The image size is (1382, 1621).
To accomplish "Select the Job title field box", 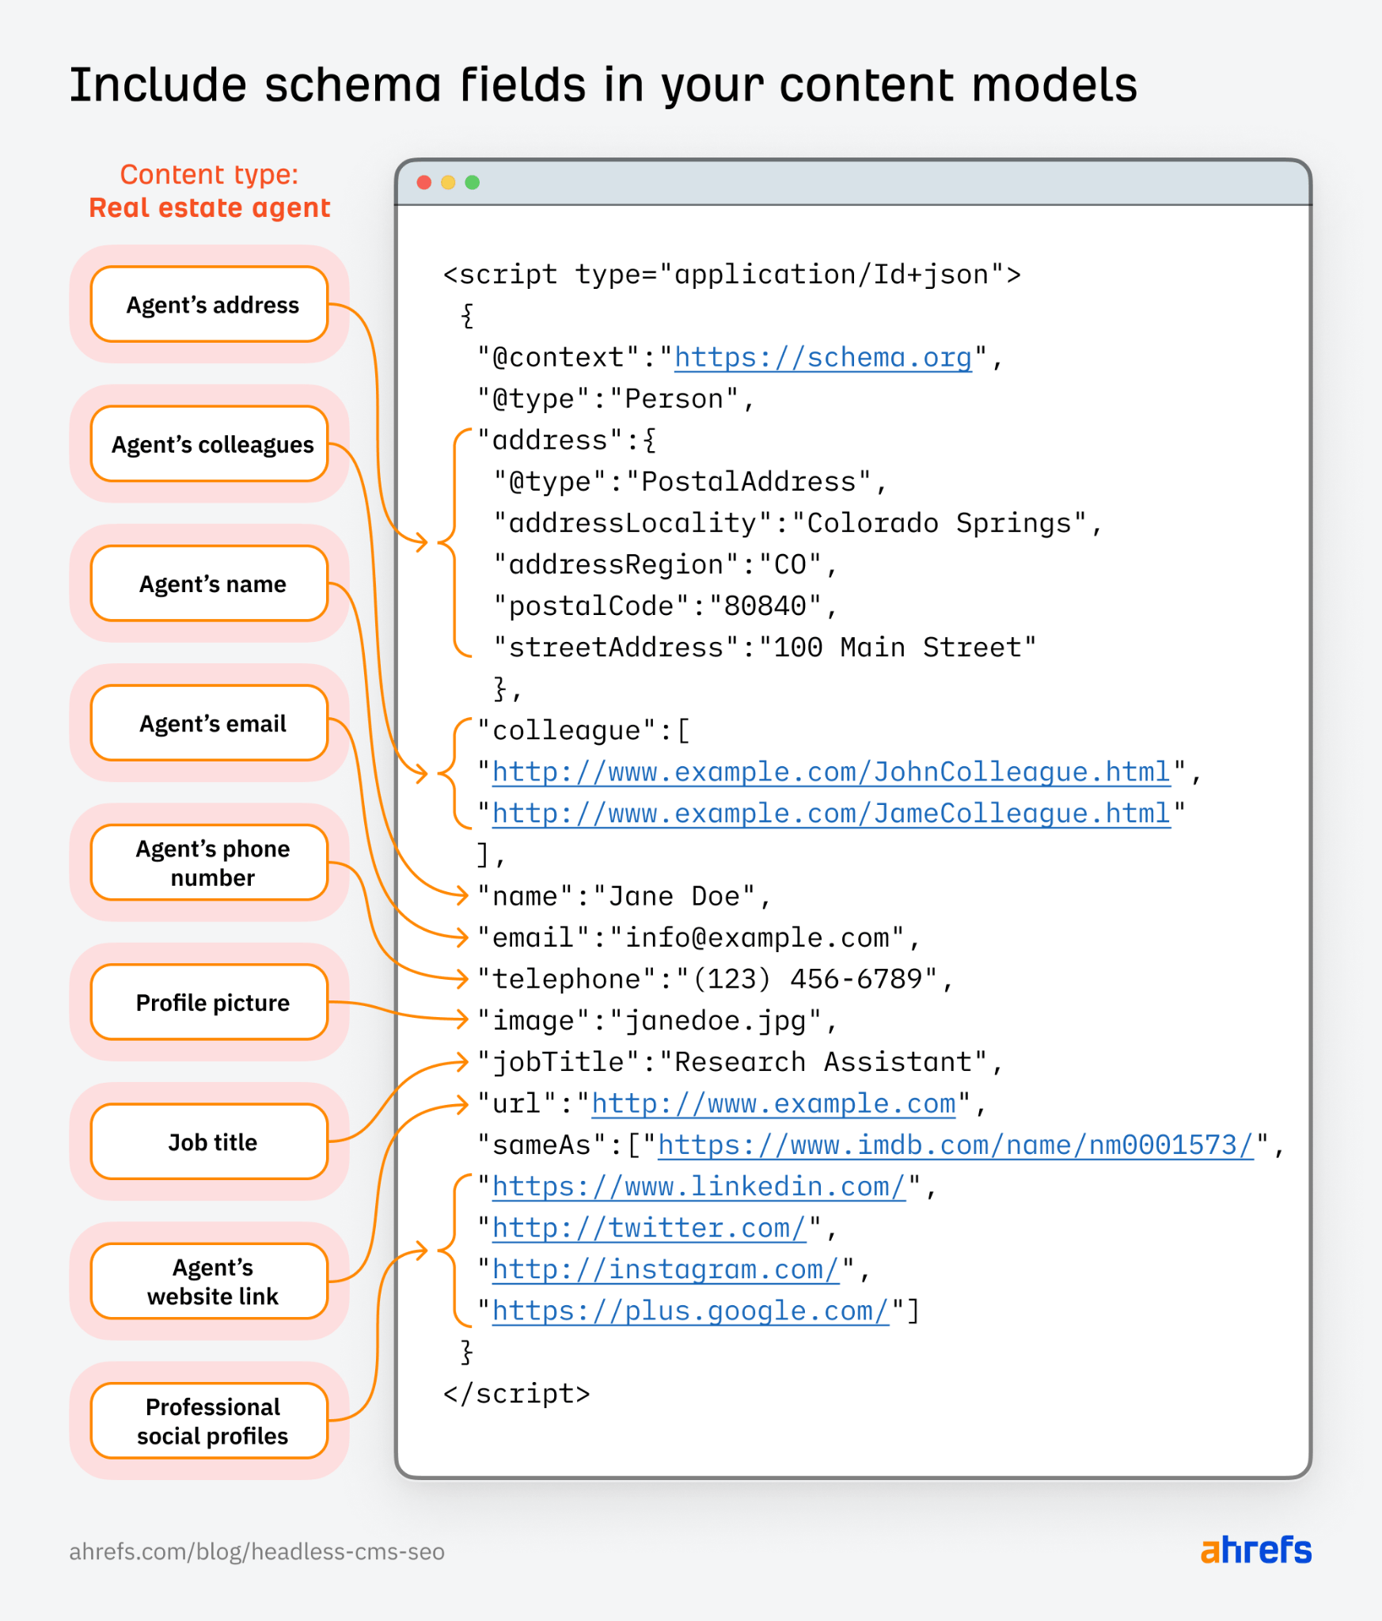I will (210, 1141).
